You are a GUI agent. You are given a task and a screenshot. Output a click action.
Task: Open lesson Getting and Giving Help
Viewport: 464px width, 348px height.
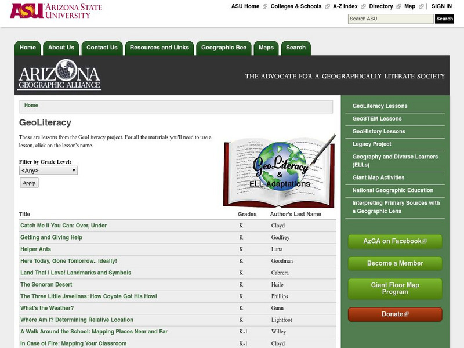pyautogui.click(x=51, y=237)
